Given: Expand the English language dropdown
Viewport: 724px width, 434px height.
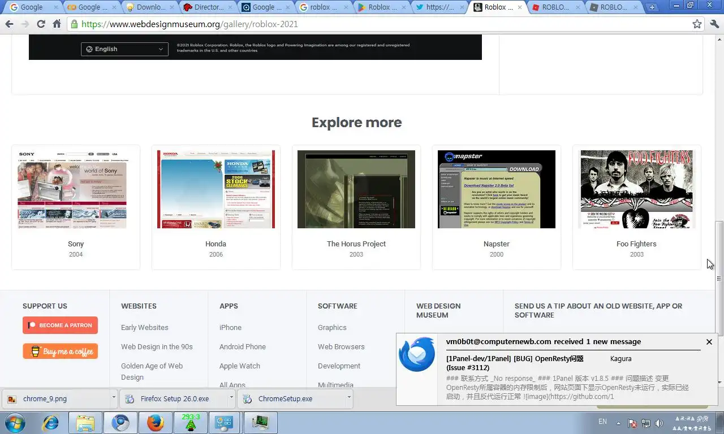Looking at the screenshot, I should [x=124, y=49].
